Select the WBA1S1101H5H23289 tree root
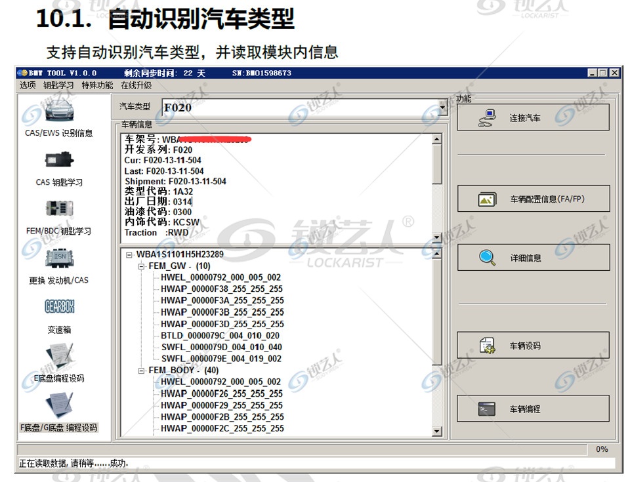Image resolution: width=630 pixels, height=482 pixels. click(x=180, y=254)
